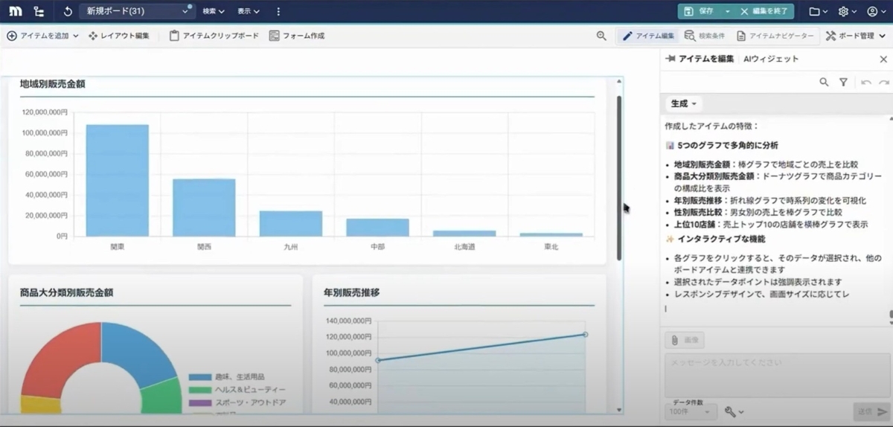Open the アイテムを追加 dropdown
Screen dimensions: 893x427
42,36
